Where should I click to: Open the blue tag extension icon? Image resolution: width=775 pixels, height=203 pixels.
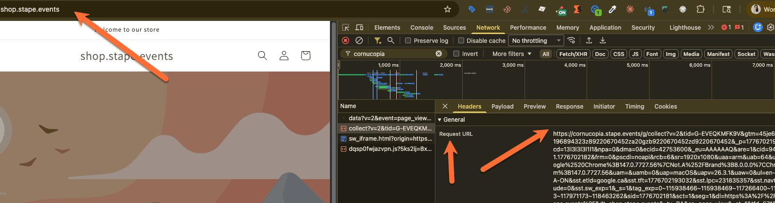click(471, 9)
